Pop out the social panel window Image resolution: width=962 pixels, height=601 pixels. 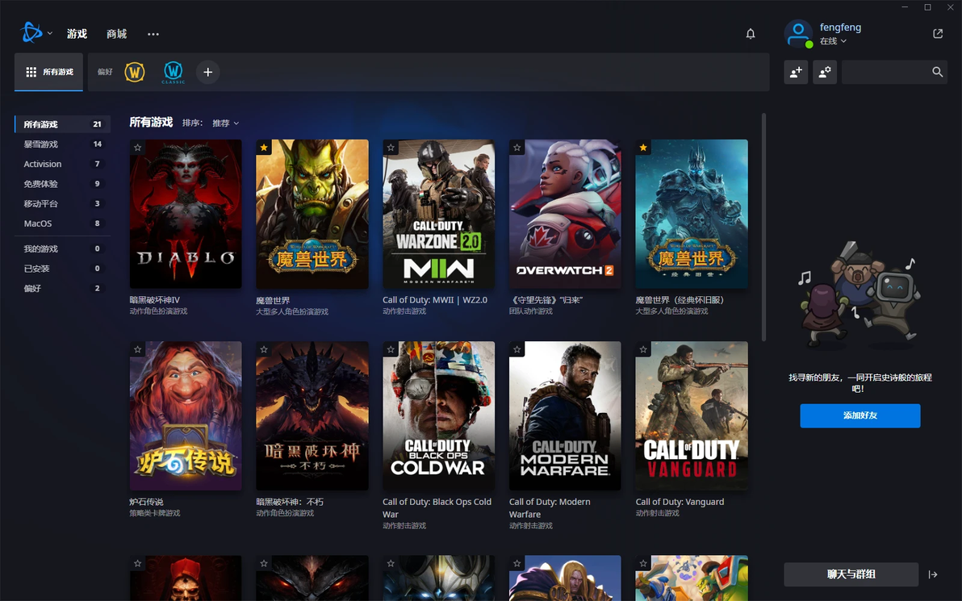point(937,34)
